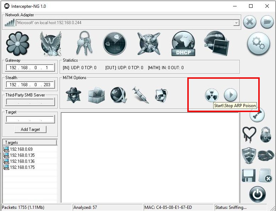The width and height of the screenshot is (276, 211).
Task: Click the Status: Sniffing... text
Action: [x=231, y=207]
